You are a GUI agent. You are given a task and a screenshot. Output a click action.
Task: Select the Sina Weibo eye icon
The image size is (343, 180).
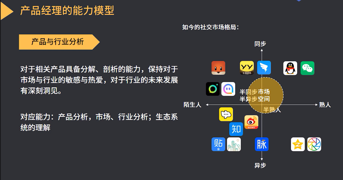(x=251, y=122)
